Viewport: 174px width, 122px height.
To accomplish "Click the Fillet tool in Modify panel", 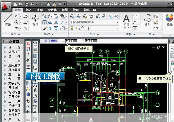I will pyautogui.click(x=62, y=28).
